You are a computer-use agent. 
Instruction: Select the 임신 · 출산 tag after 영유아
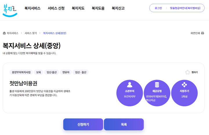coord(81,72)
